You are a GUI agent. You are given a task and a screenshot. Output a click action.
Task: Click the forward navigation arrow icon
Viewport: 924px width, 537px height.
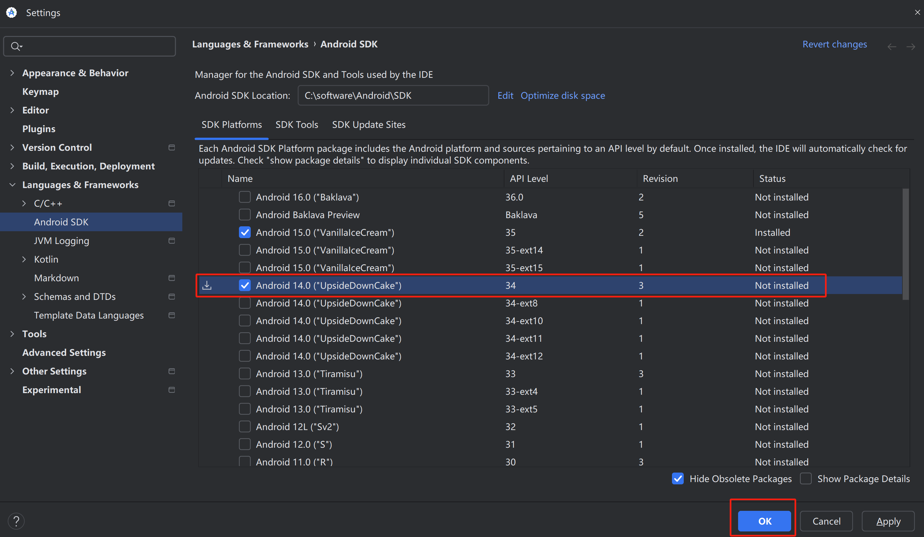point(911,46)
